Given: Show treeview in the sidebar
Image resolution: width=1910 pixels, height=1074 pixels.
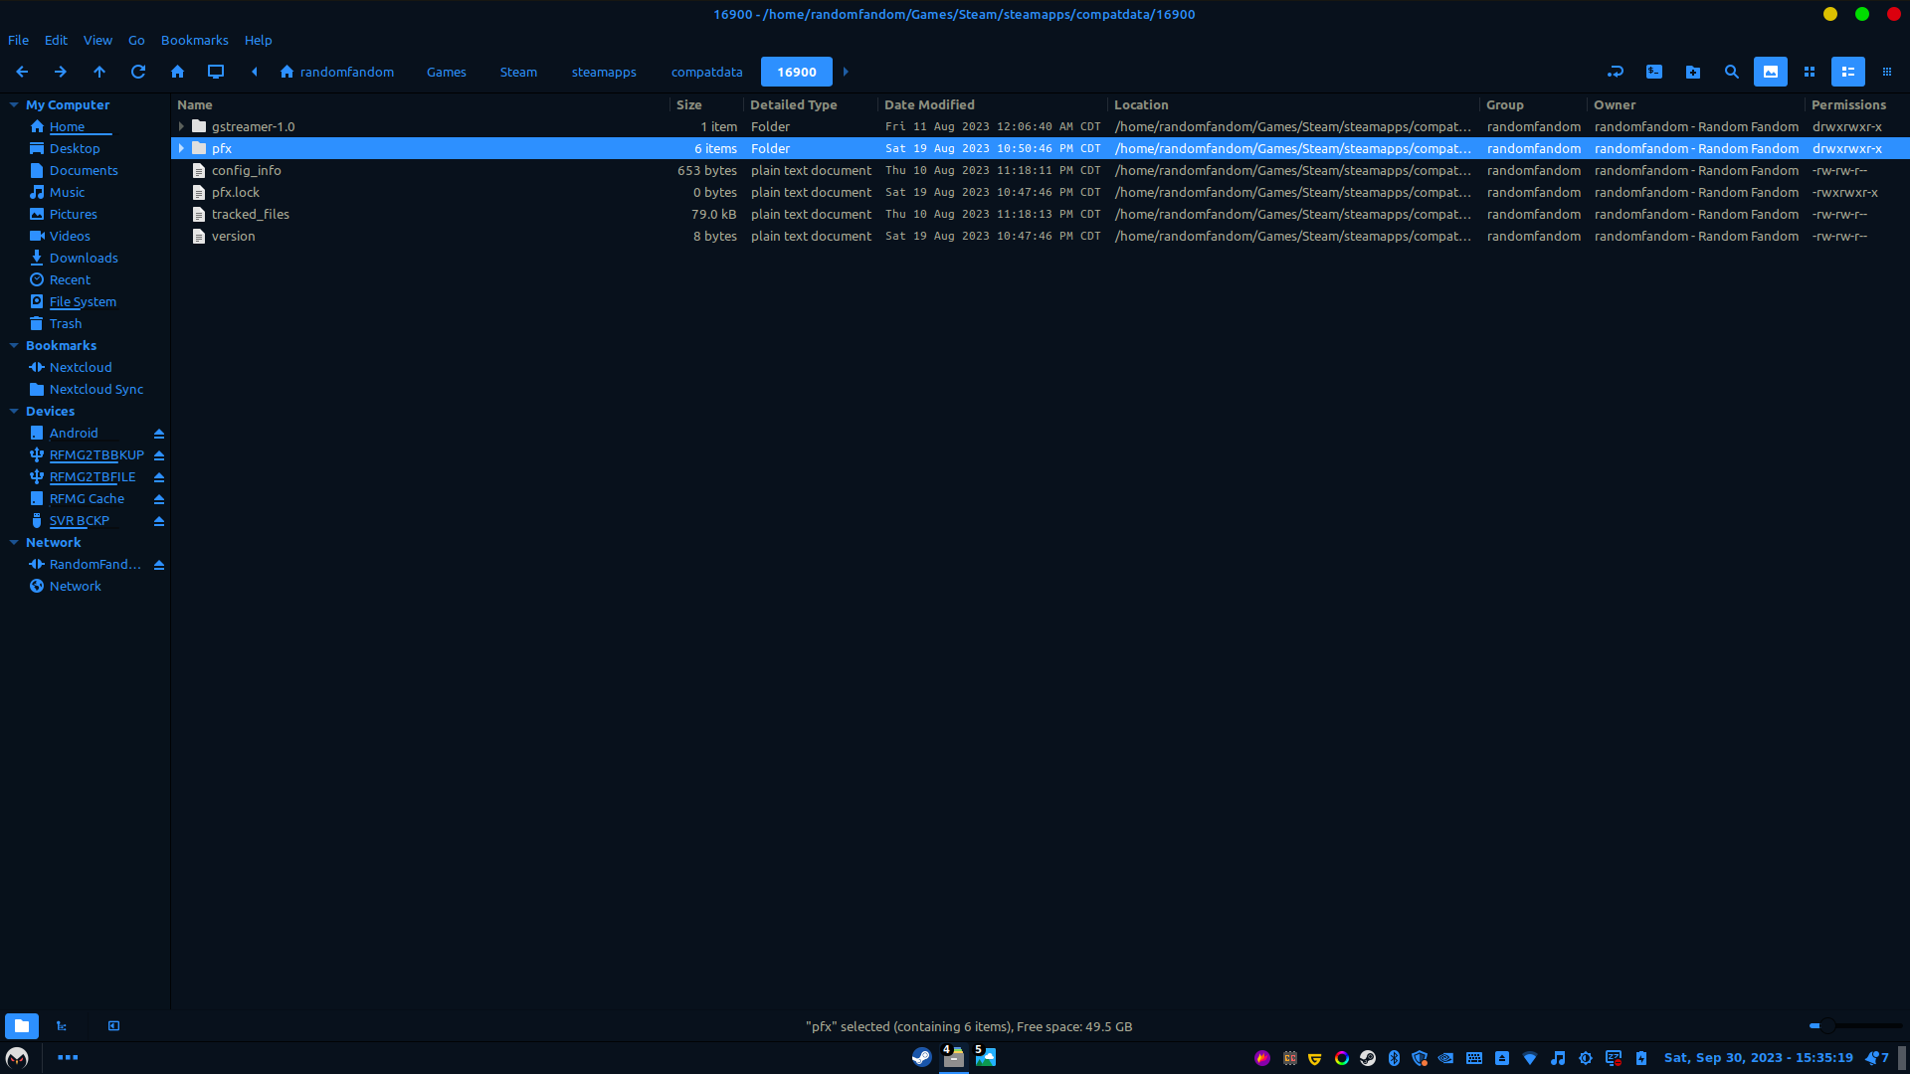Looking at the screenshot, I should (62, 1026).
